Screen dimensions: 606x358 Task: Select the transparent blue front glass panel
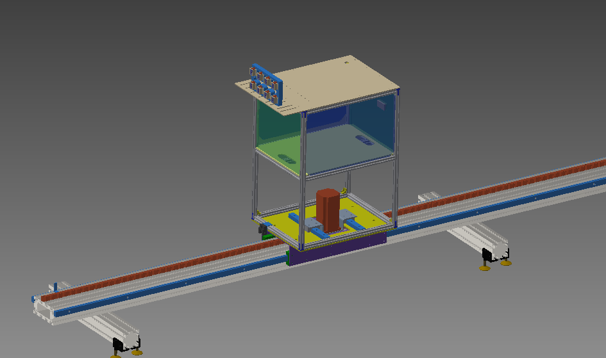[x=349, y=141]
